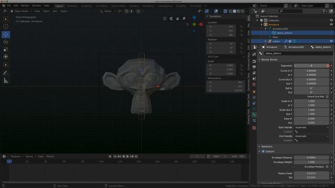Viewport: 335px width, 188px height.
Task: Open the Tool properties tab
Action: 254,54
